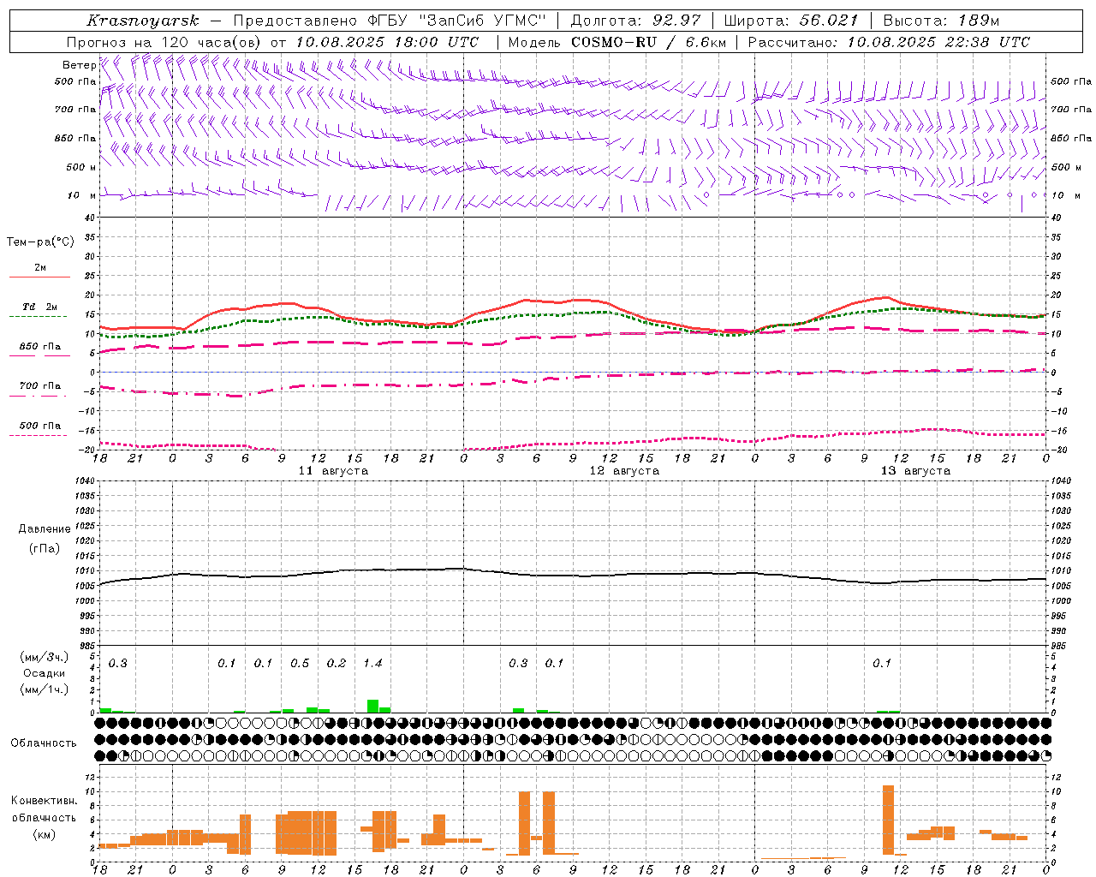Click the (мм/1ч.) precipitation unit label

tap(44, 689)
